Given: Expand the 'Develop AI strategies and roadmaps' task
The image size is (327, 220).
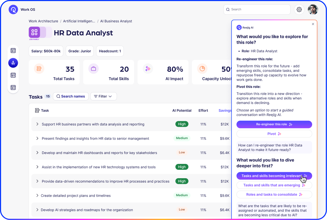Looking at the screenshot, I should [x=37, y=210].
